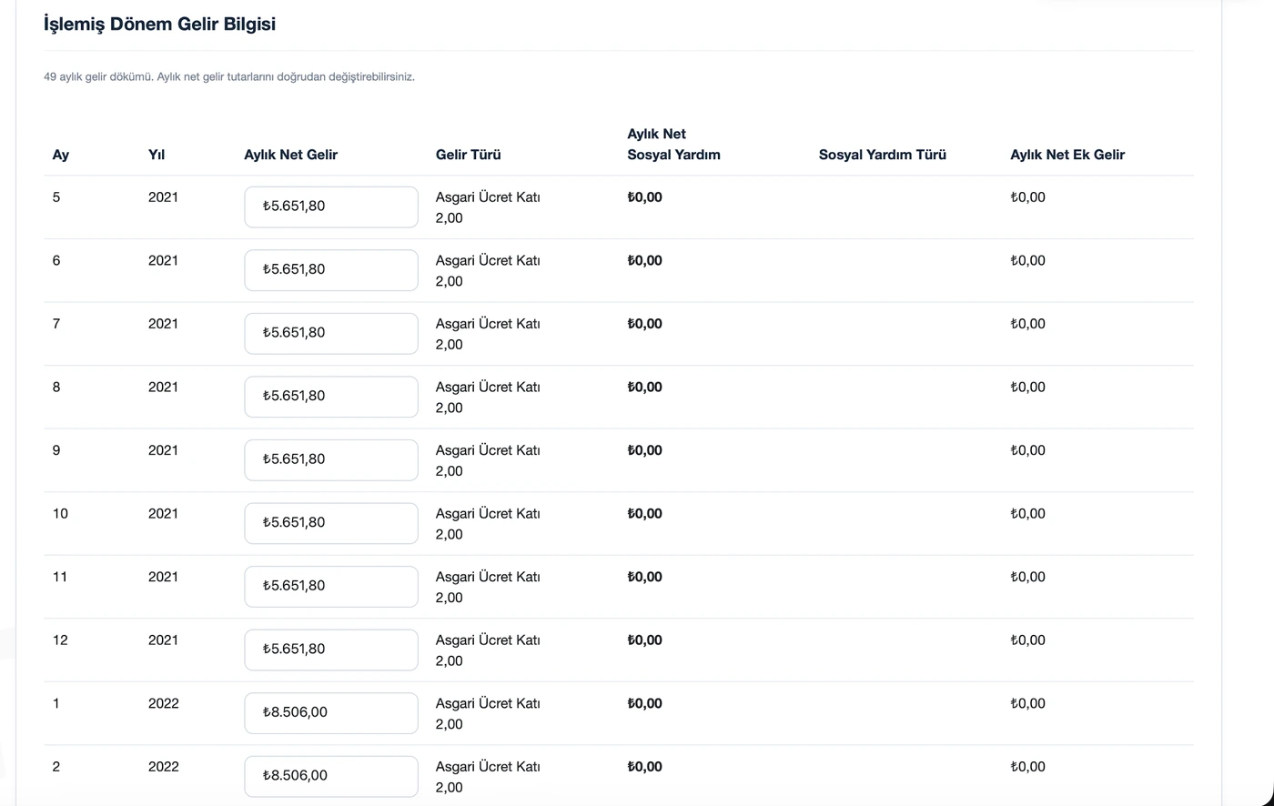Image resolution: width=1274 pixels, height=806 pixels.
Task: Click social aid ₺0,00 in month 10 row
Action: tap(644, 513)
